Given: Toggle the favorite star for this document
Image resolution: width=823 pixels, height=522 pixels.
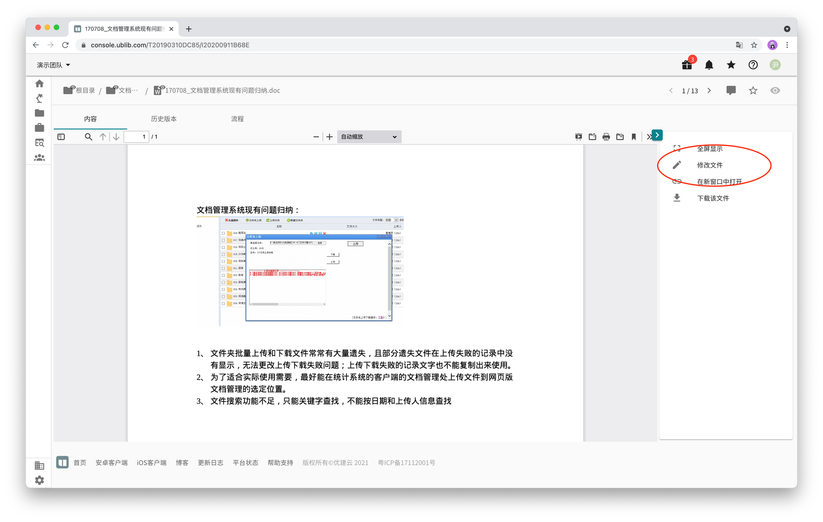Looking at the screenshot, I should pos(753,90).
